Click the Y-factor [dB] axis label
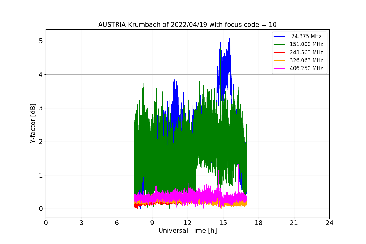Viewport: 366px width, 244px height. pyautogui.click(x=33, y=123)
